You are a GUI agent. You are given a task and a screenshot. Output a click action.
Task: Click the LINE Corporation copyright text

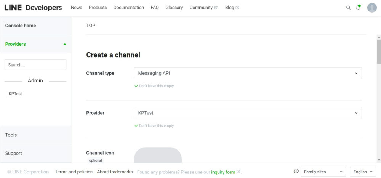pos(28,172)
